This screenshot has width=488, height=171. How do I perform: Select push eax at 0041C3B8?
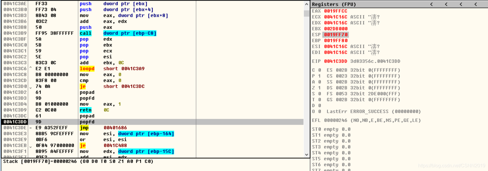(96, 27)
